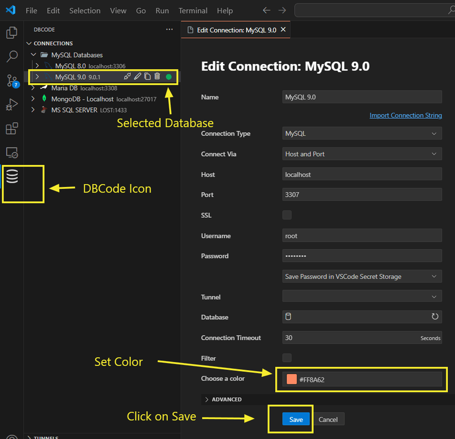
Task: Open the Edit menu
Action: [53, 10]
